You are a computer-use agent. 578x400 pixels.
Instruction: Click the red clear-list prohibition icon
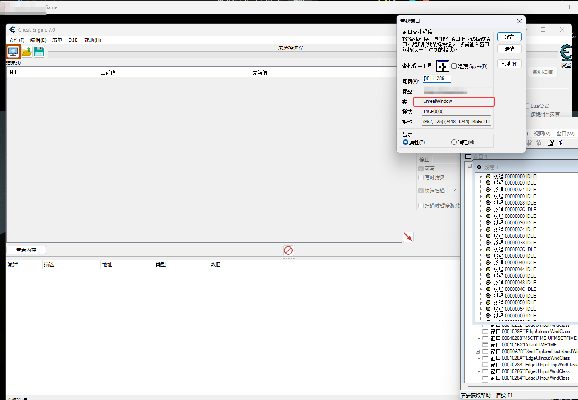289,250
